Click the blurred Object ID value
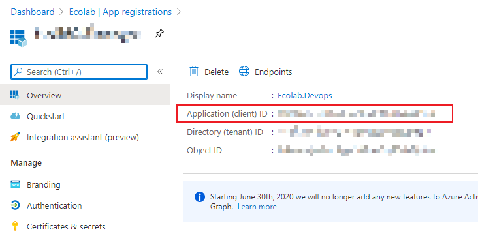The width and height of the screenshot is (478, 236). pyautogui.click(x=356, y=151)
